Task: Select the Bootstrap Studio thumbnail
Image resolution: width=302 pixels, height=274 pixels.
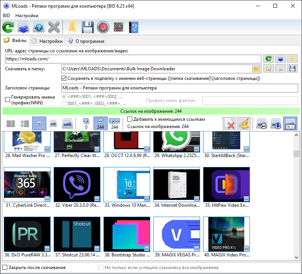Action: pyautogui.click(x=127, y=234)
